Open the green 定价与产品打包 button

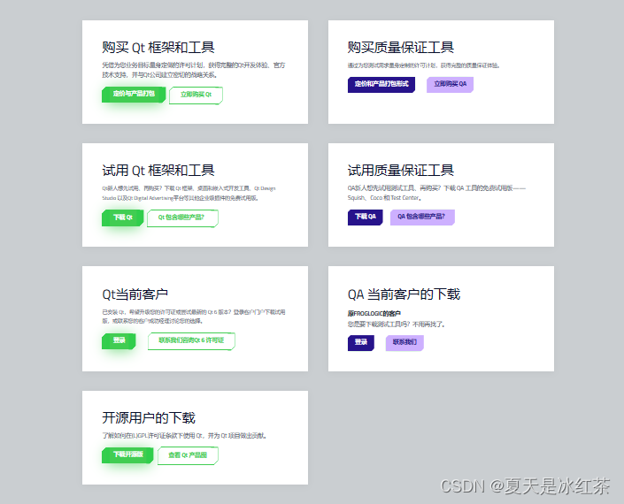134,95
